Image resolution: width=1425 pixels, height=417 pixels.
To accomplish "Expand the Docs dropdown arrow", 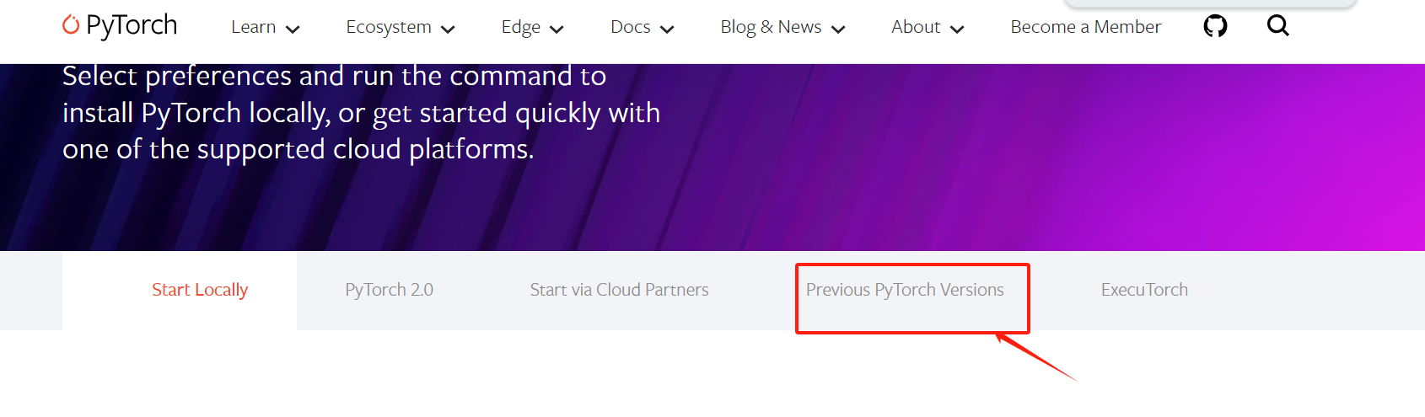I will tap(667, 29).
